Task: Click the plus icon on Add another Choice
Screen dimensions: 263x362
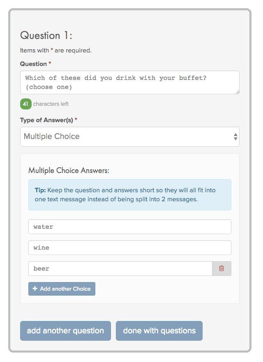Action: point(35,289)
